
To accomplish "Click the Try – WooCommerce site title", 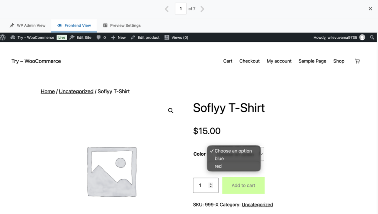I will (36, 61).
